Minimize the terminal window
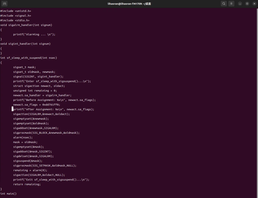This screenshot has width=258, height=198. [x=240, y=4]
